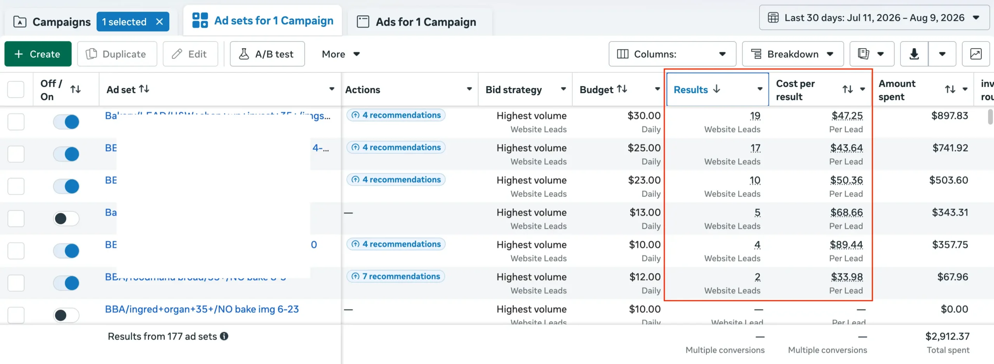Open the BBA/ingred+organ+35+/NO bake img 6-23 ad set
The width and height of the screenshot is (994, 364).
pyautogui.click(x=202, y=309)
